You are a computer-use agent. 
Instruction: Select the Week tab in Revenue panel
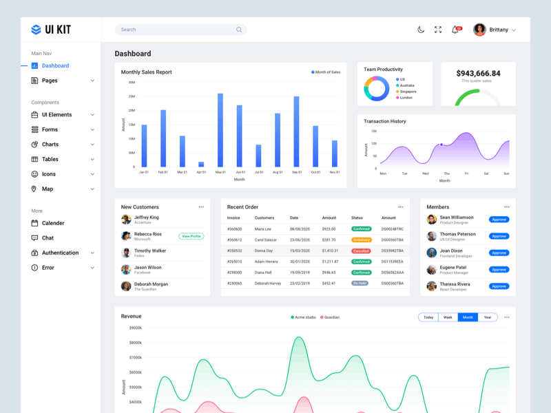(448, 317)
